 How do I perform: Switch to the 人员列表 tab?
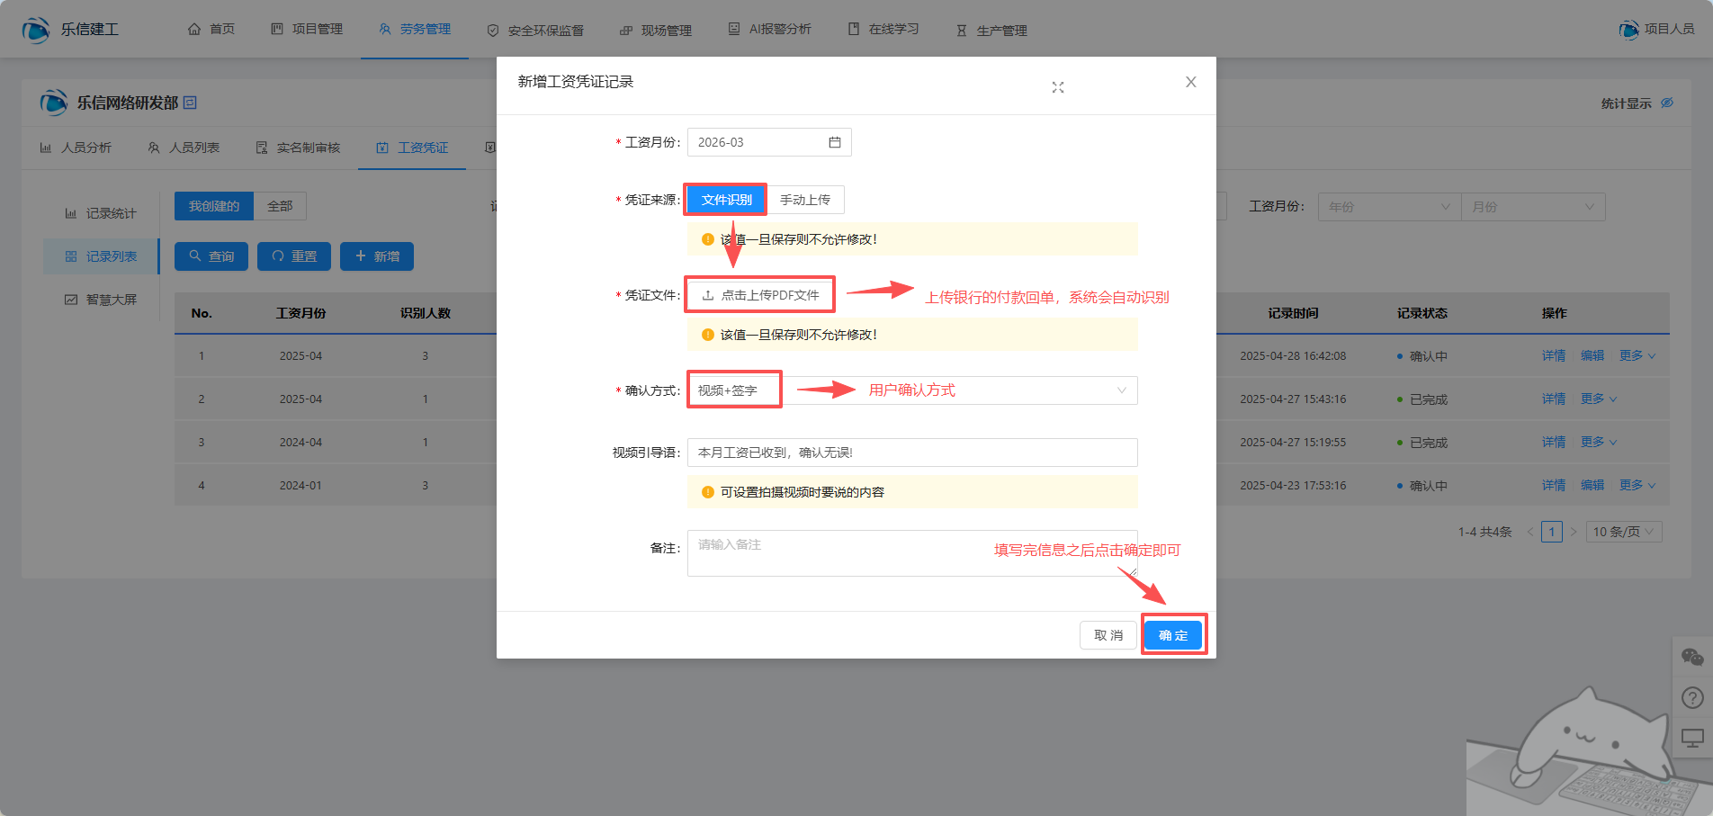[184, 148]
